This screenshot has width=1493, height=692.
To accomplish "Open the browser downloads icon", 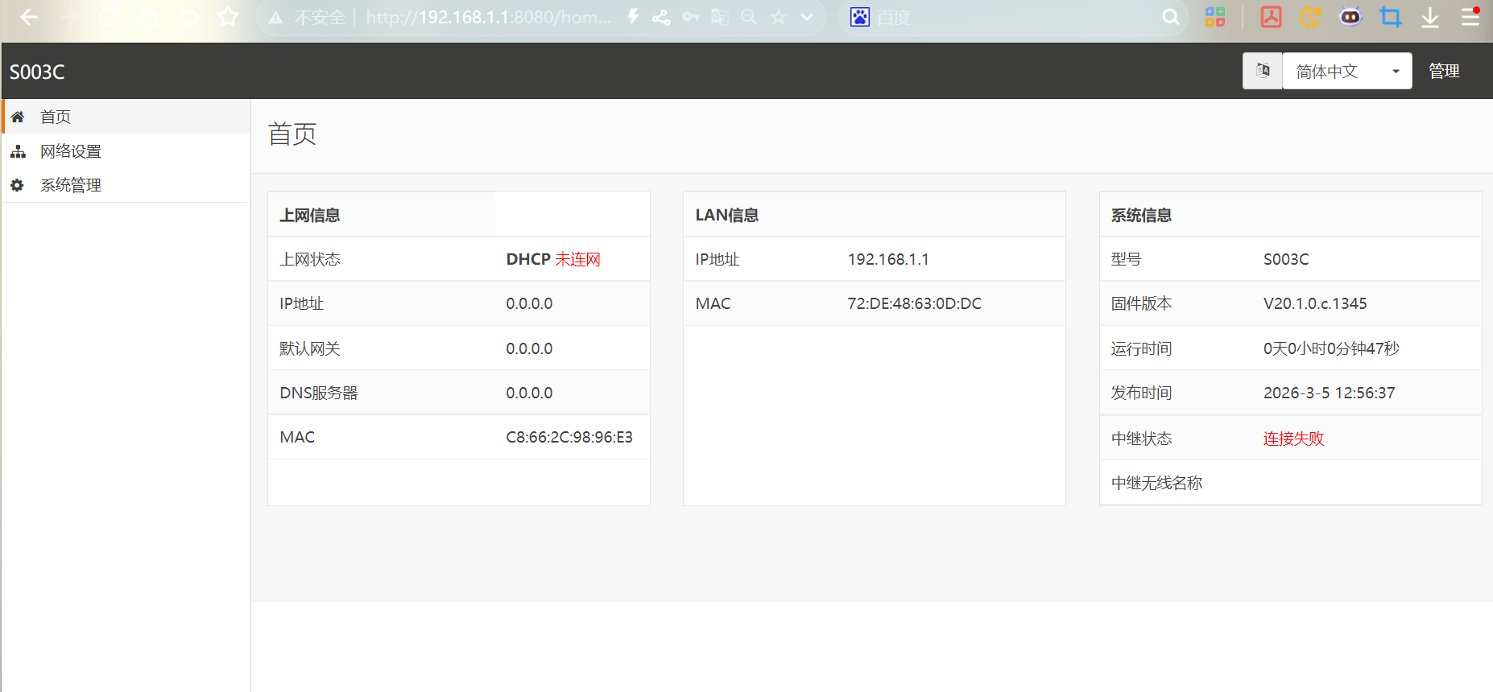I will 1430,17.
